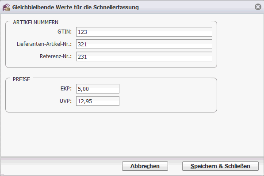Click into the Lieferanten-Artikel-Nr. field
Screen dimensions: 264x176
point(144,44)
